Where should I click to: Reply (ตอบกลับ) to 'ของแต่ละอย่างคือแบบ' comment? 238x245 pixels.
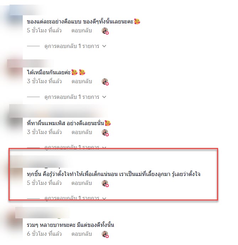[81, 31]
